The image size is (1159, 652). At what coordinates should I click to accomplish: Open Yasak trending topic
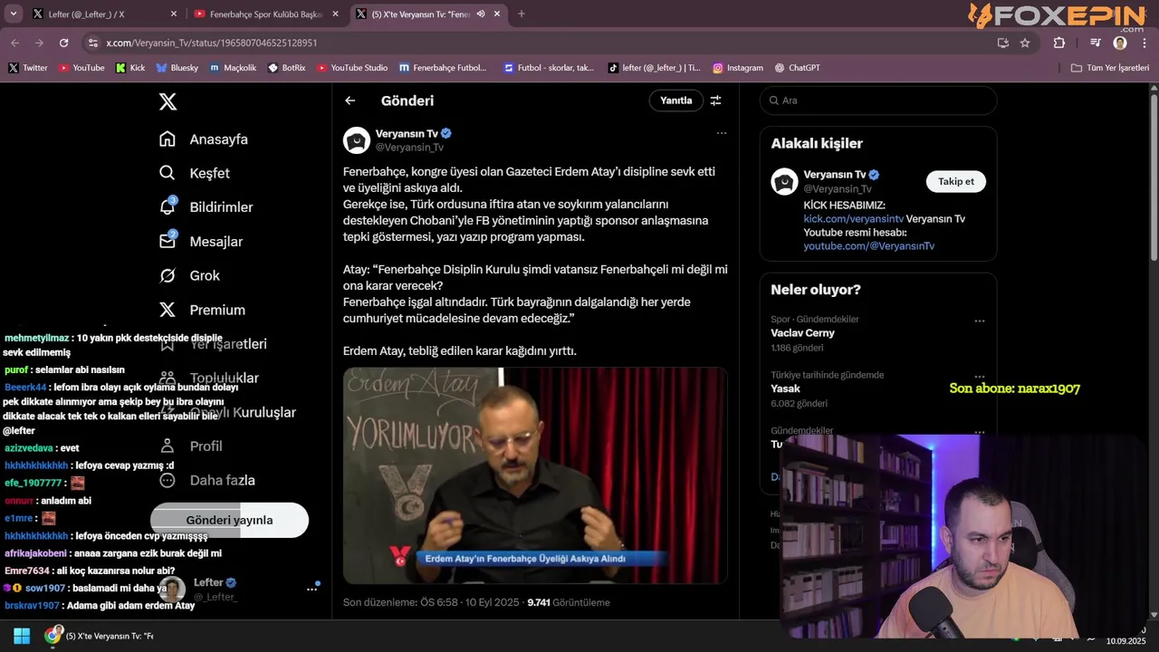[x=785, y=388]
